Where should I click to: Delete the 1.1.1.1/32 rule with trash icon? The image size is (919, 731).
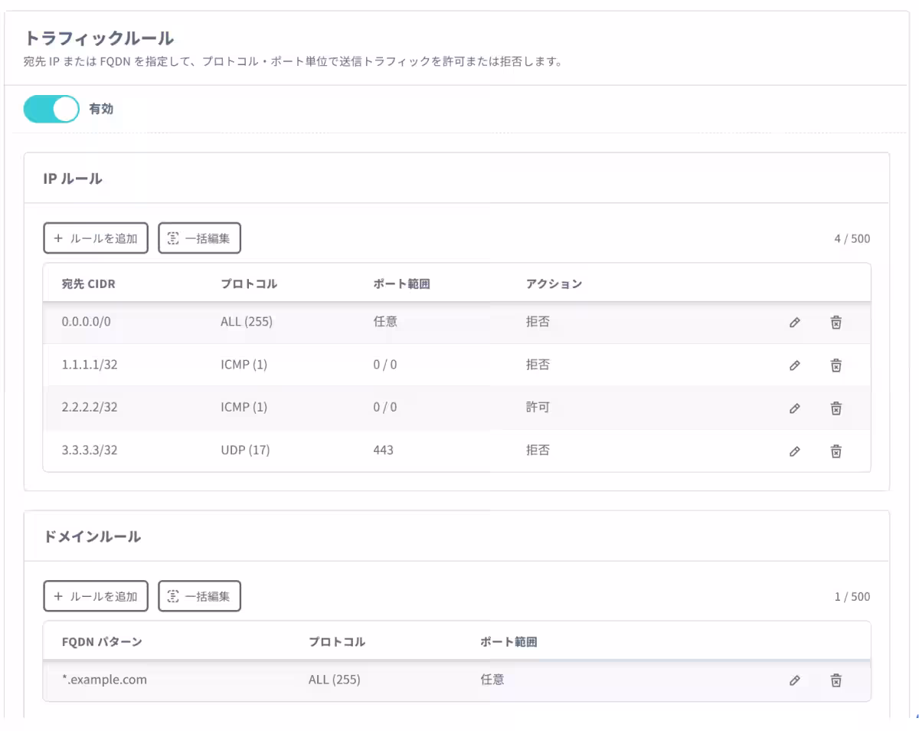pos(836,365)
